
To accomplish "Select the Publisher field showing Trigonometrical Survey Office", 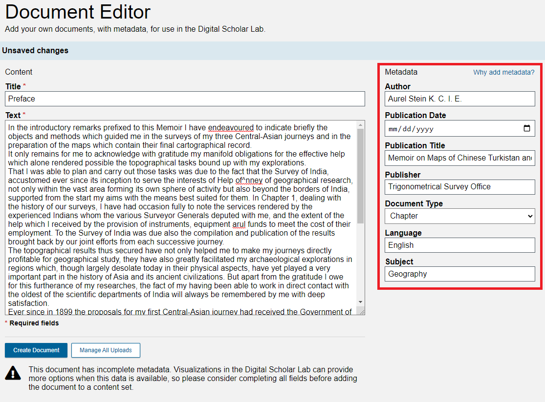I will [x=459, y=187].
